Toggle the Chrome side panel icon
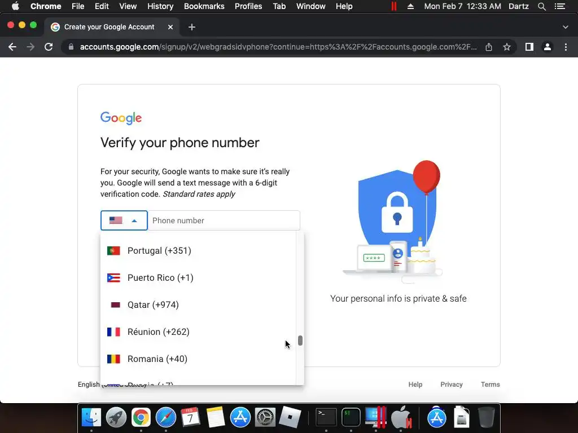This screenshot has height=433, width=578. click(529, 47)
